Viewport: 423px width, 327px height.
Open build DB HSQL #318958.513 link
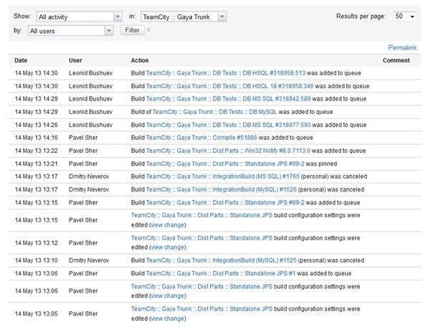tap(274, 73)
